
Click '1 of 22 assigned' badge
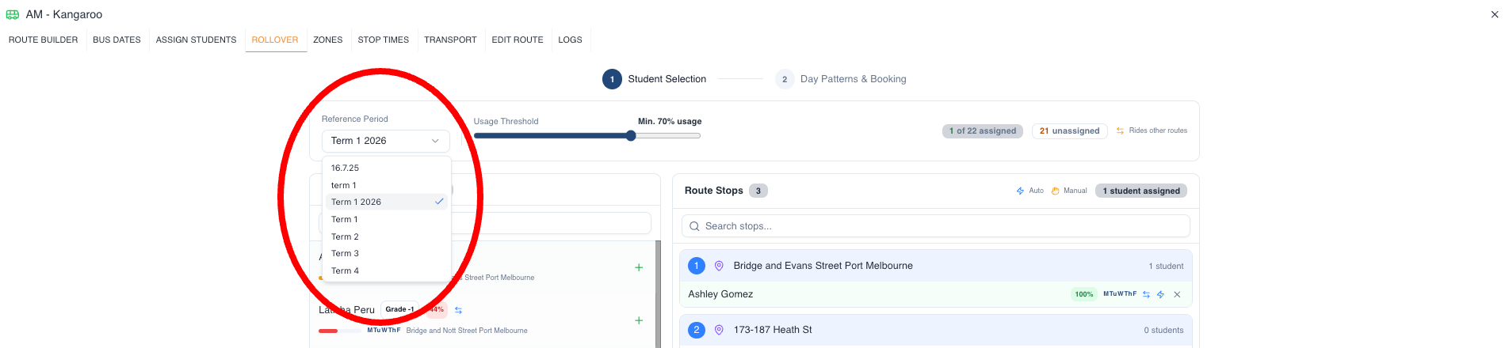click(x=983, y=131)
